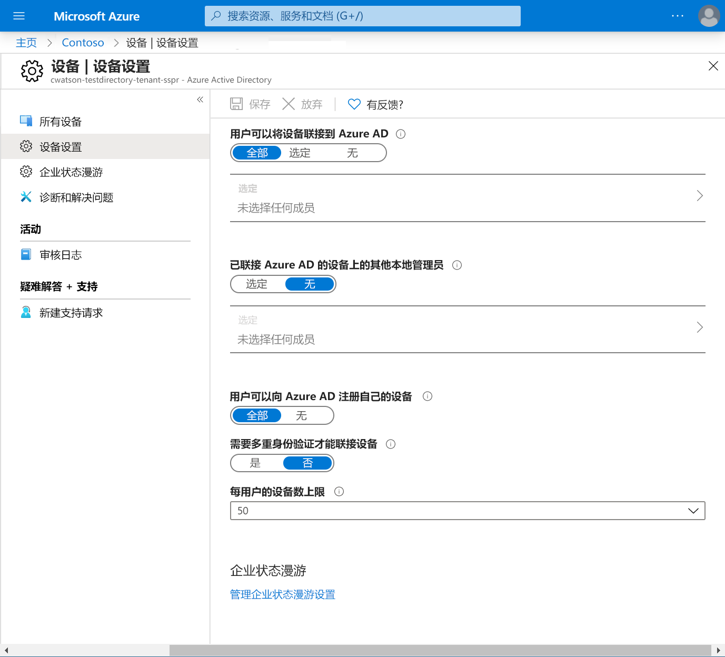This screenshot has height=657, width=725.
Task: Select 无 for registering own devices
Action: coord(301,415)
